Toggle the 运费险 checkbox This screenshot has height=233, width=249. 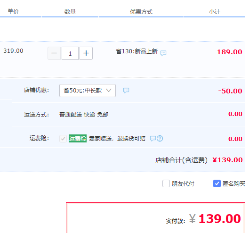63,139
